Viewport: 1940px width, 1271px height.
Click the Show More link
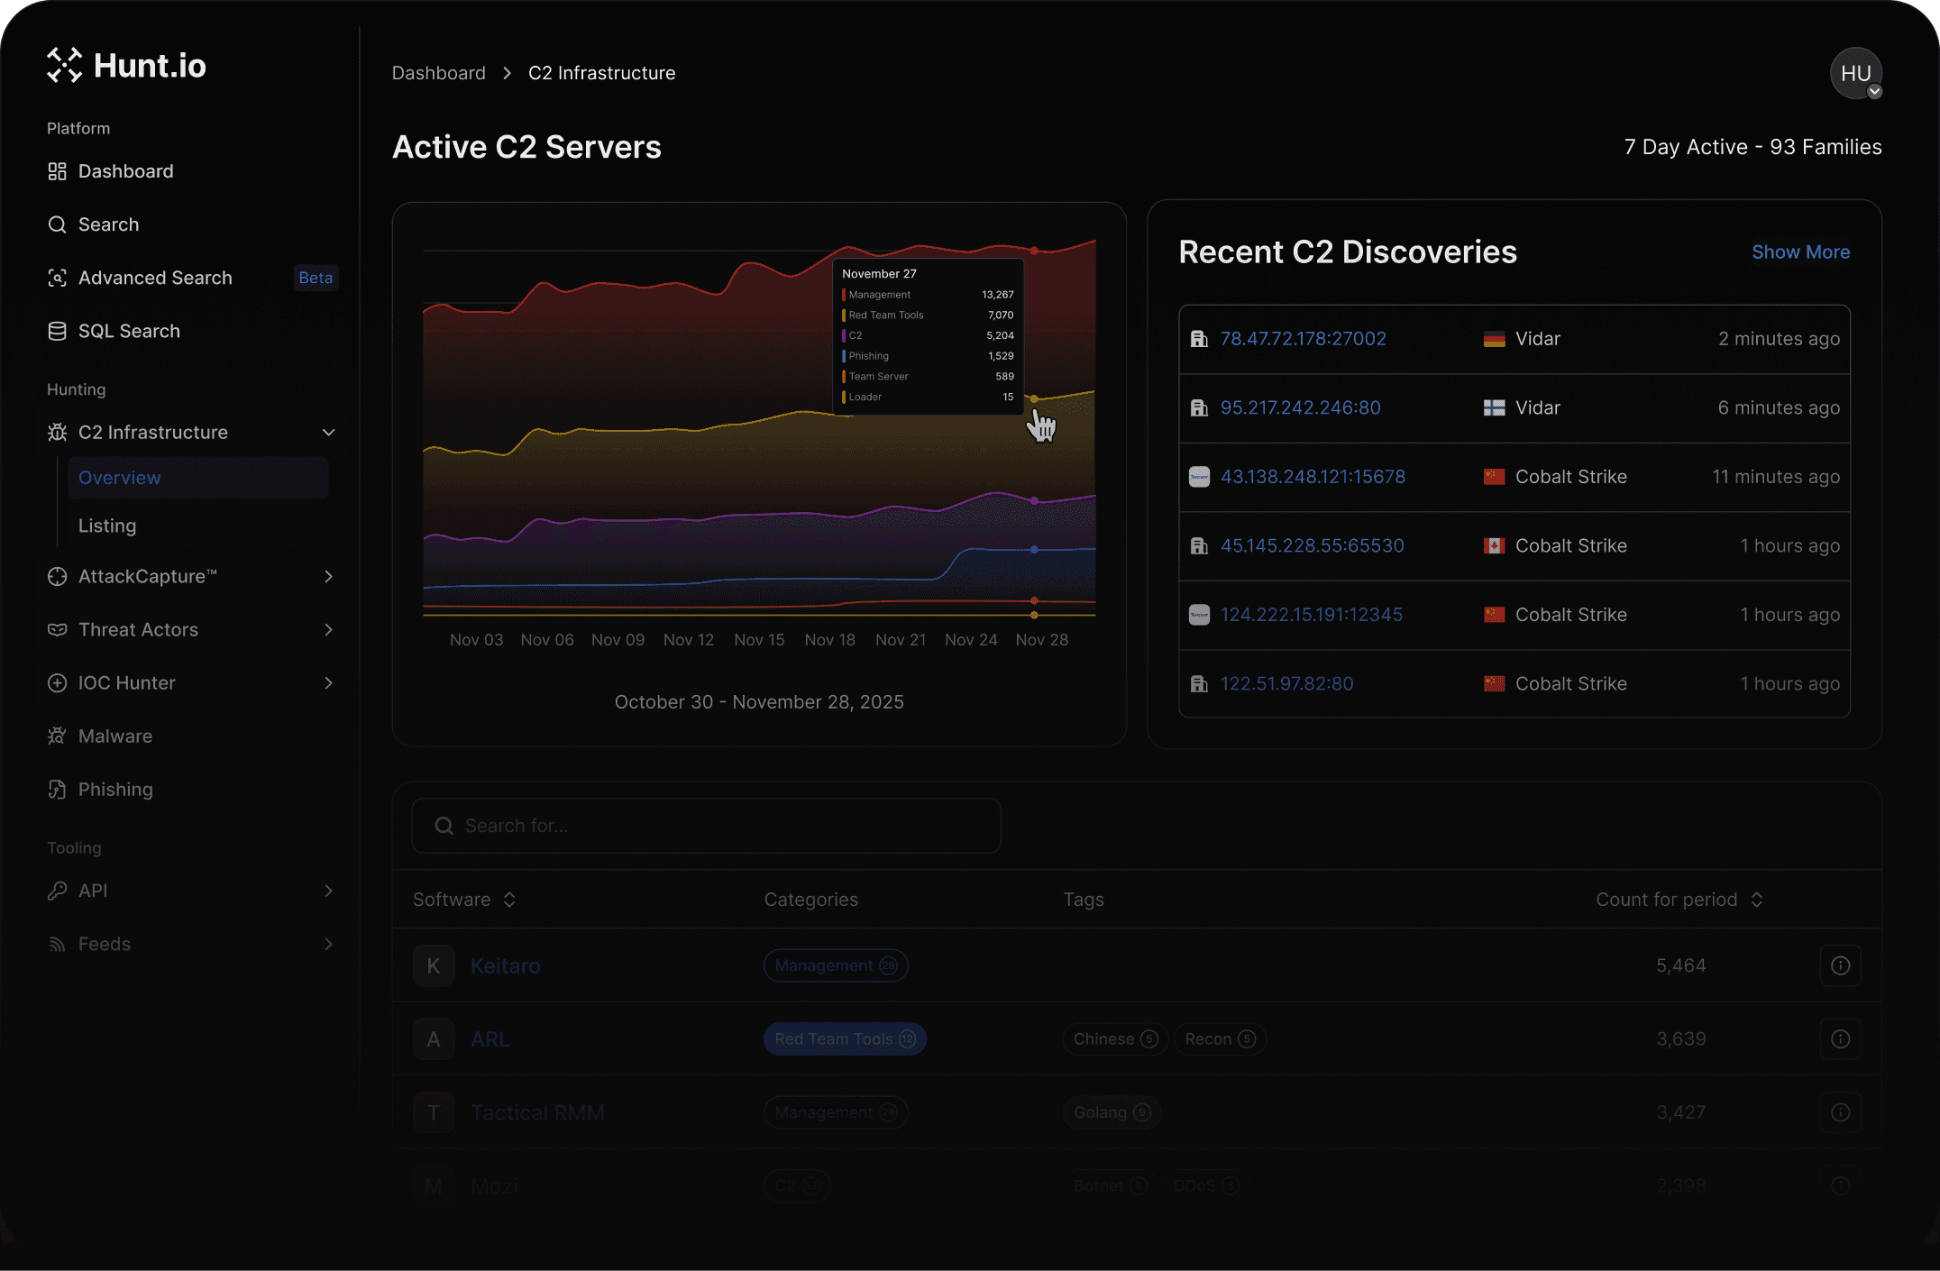1800,252
